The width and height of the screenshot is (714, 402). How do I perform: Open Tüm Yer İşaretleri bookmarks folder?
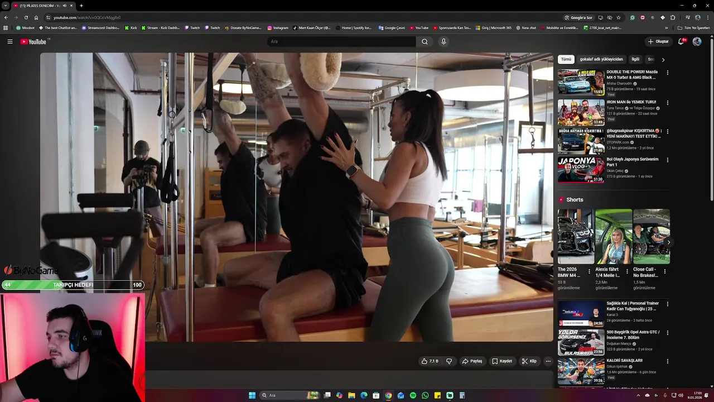pos(694,27)
